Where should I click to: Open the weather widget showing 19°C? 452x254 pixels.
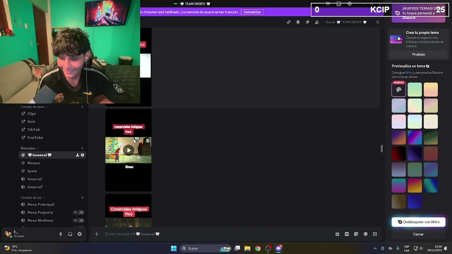click(17, 248)
